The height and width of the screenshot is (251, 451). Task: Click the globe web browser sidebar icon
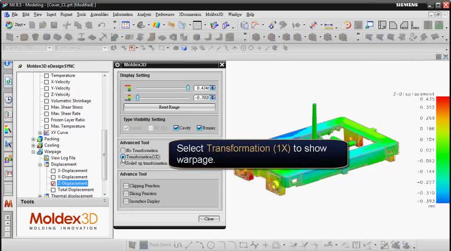point(8,82)
